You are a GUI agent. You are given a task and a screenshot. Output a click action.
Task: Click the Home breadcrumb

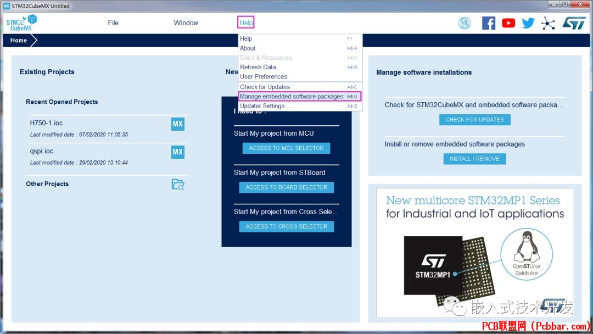click(19, 41)
